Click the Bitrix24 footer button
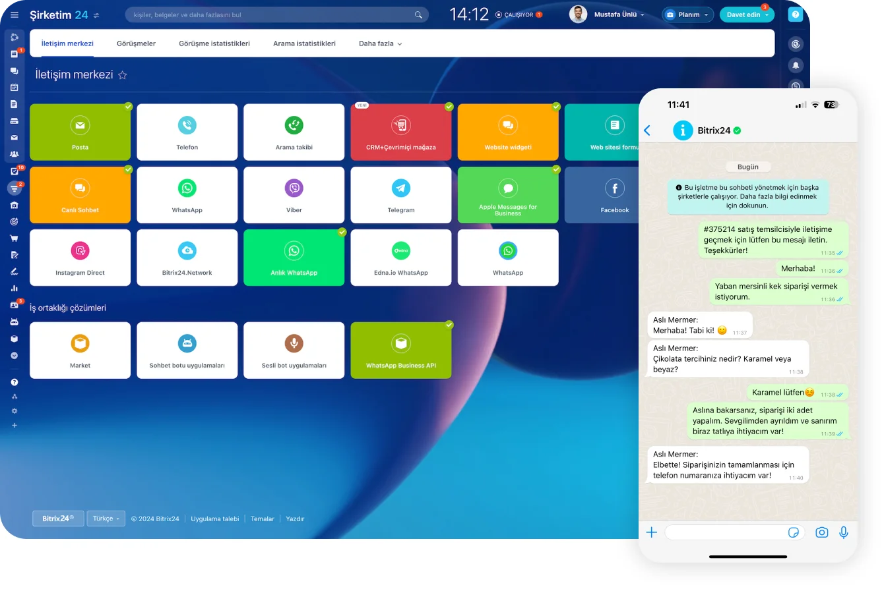Viewport: 884px width, 589px height. (58, 519)
